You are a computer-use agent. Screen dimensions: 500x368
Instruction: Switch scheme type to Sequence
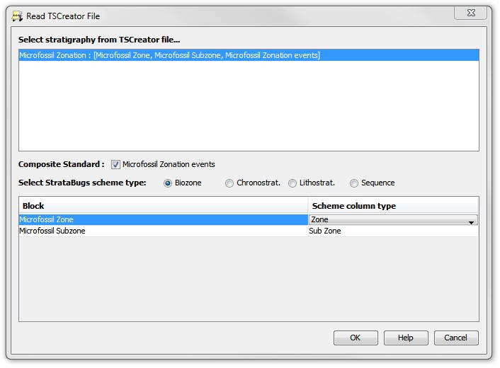pyautogui.click(x=354, y=183)
